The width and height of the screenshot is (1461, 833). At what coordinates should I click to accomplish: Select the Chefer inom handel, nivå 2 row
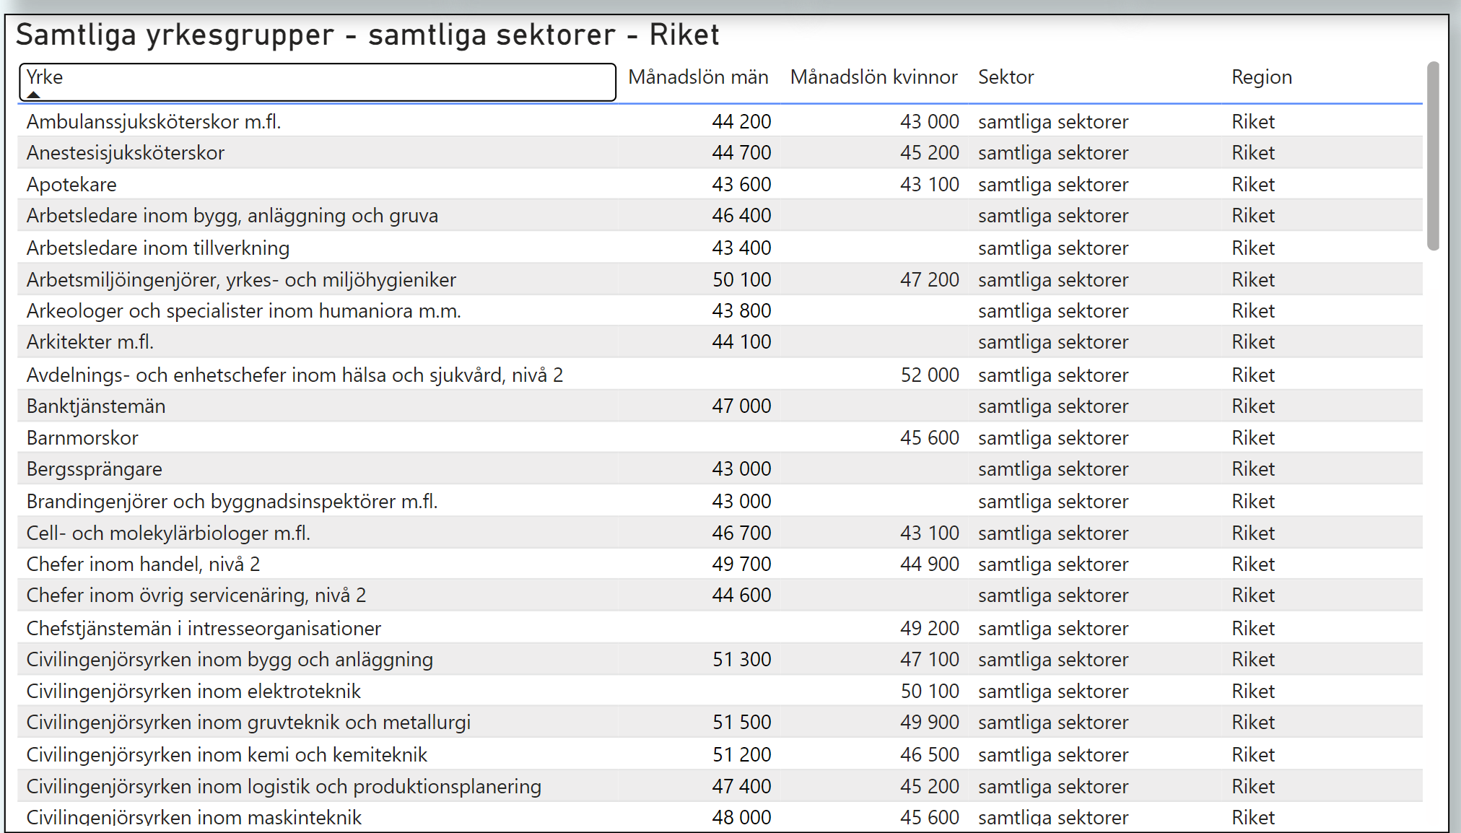(143, 564)
